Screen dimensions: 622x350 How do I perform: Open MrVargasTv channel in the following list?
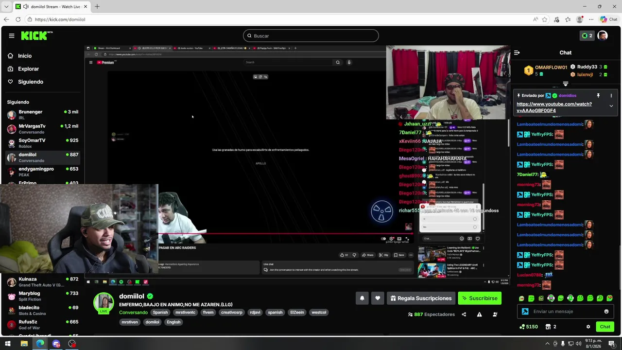pos(43,129)
